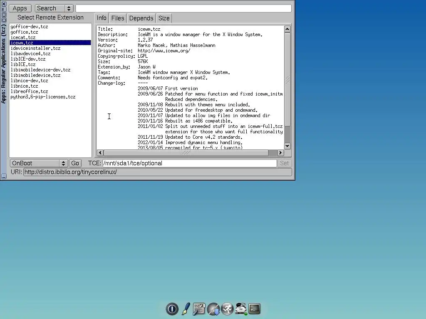Click the vertical scrollbar thumb in info pane
The width and height of the screenshot is (426, 319).
pos(287,79)
